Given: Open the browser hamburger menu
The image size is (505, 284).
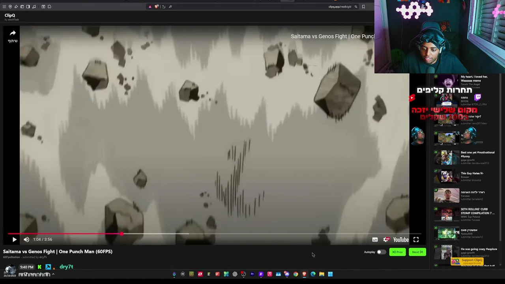Looking at the screenshot, I should [x=4, y=7].
